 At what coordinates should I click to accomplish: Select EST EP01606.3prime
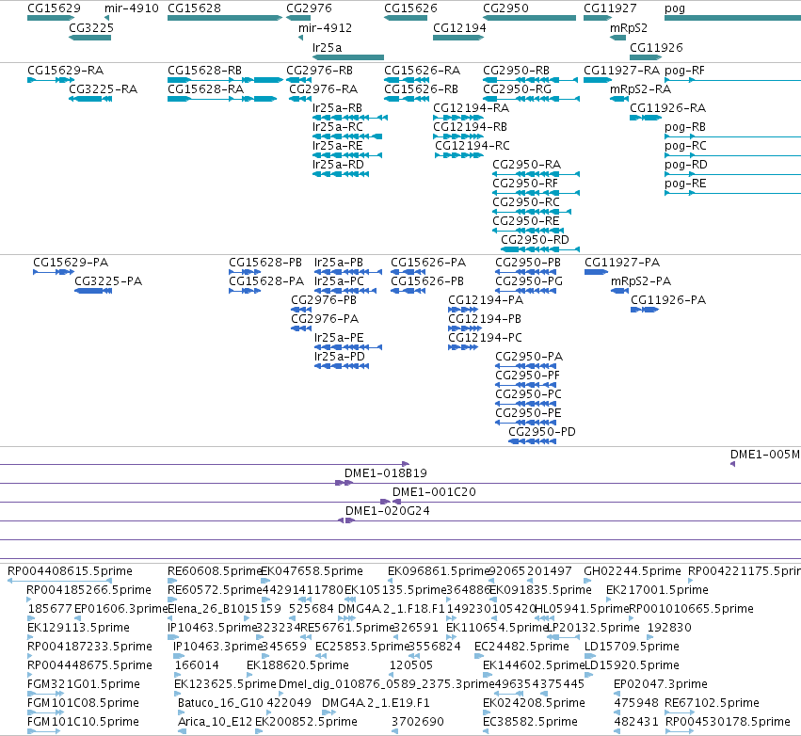pyautogui.click(x=77, y=618)
